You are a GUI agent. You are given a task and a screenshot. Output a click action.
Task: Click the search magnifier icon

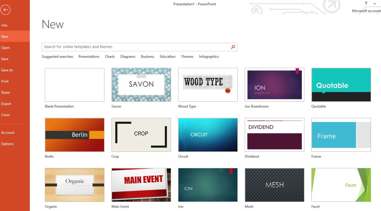[233, 47]
